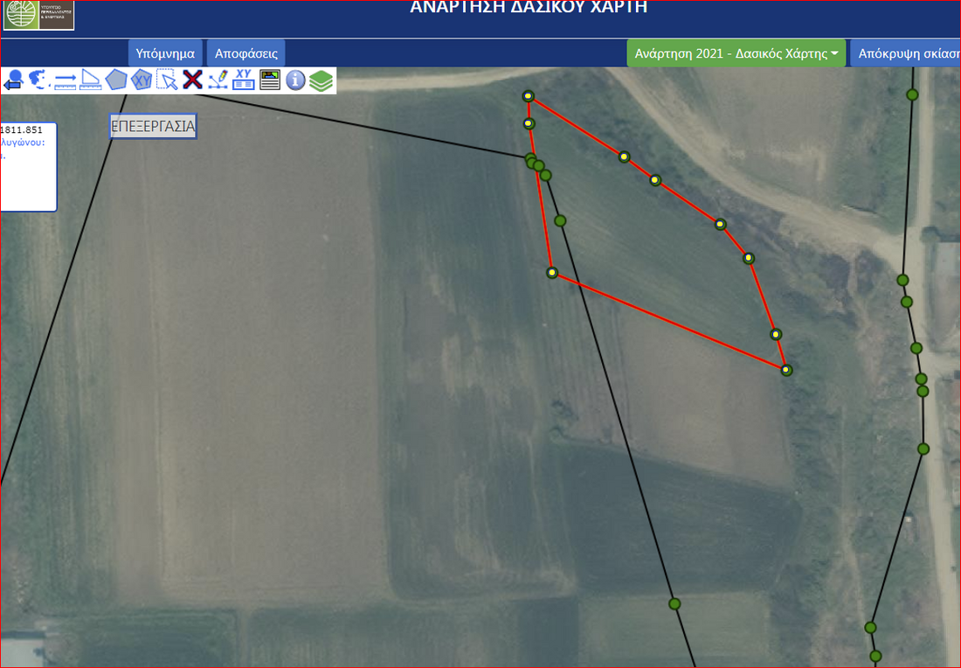The width and height of the screenshot is (961, 668).
Task: Click the previous view zoom icon
Action: [x=13, y=80]
